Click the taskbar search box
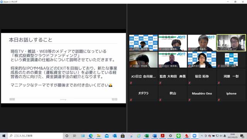247x139 pixels. (x=35, y=136)
